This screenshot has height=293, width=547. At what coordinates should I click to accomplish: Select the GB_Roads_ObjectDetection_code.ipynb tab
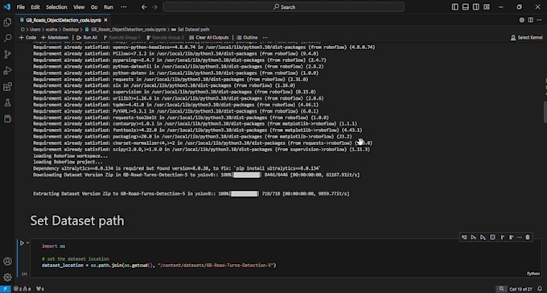pos(64,20)
